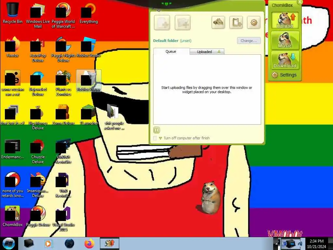Click the Upload widget button

(285, 21)
